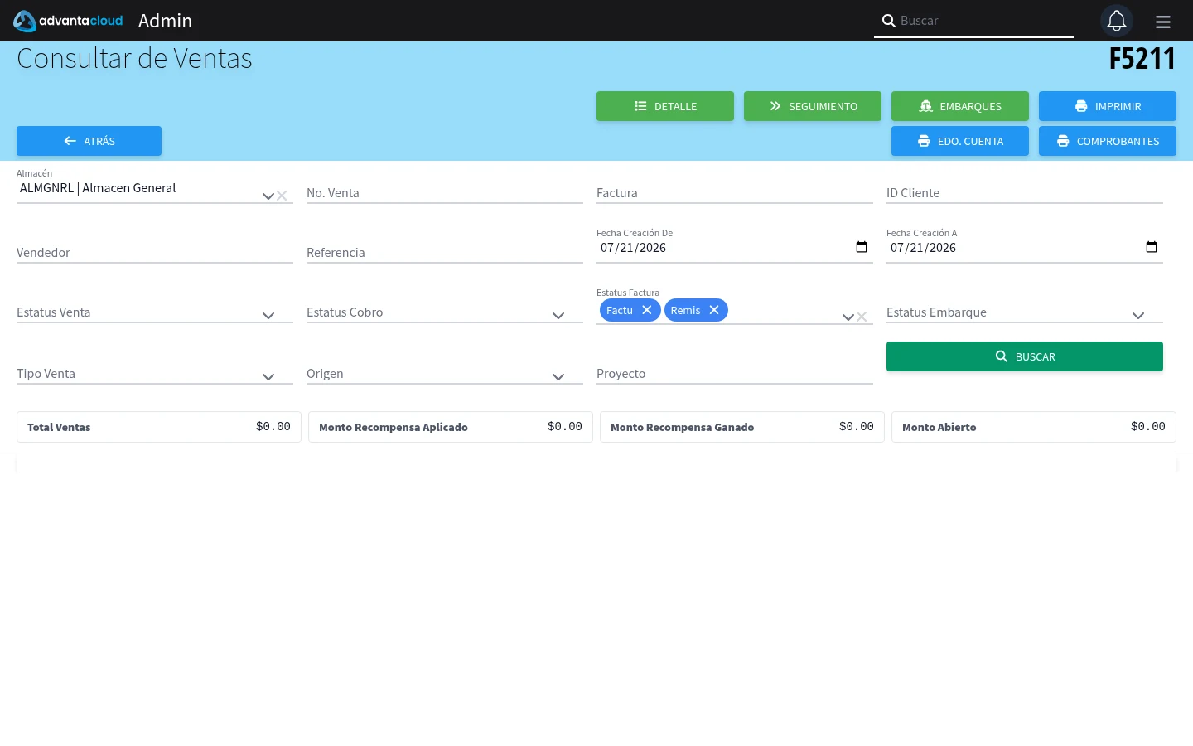Click the Consultar de Ventas title

134,59
